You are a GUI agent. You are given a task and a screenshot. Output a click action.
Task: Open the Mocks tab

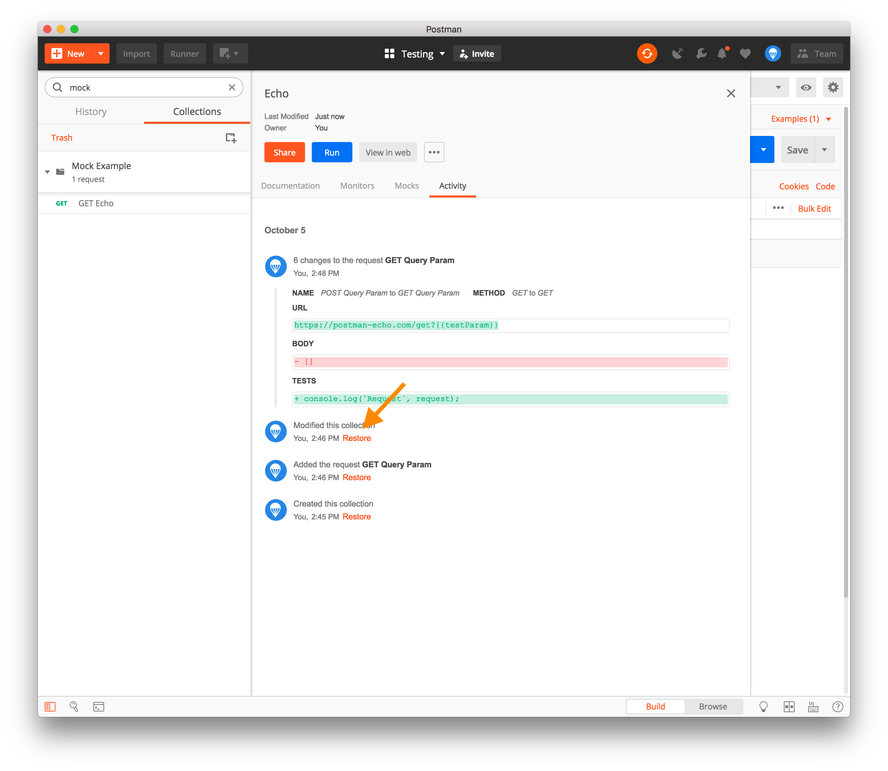click(x=406, y=185)
